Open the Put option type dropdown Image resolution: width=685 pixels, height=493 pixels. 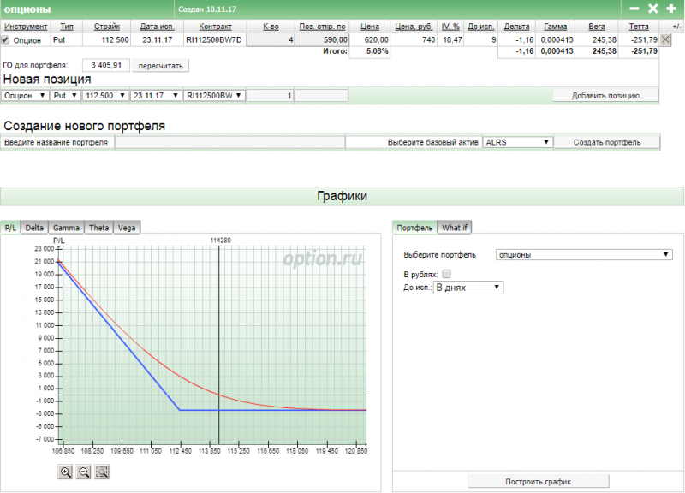pyautogui.click(x=65, y=96)
